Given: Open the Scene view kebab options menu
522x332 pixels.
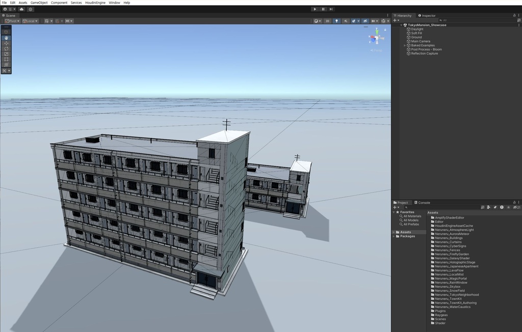Looking at the screenshot, I should tap(387, 15).
